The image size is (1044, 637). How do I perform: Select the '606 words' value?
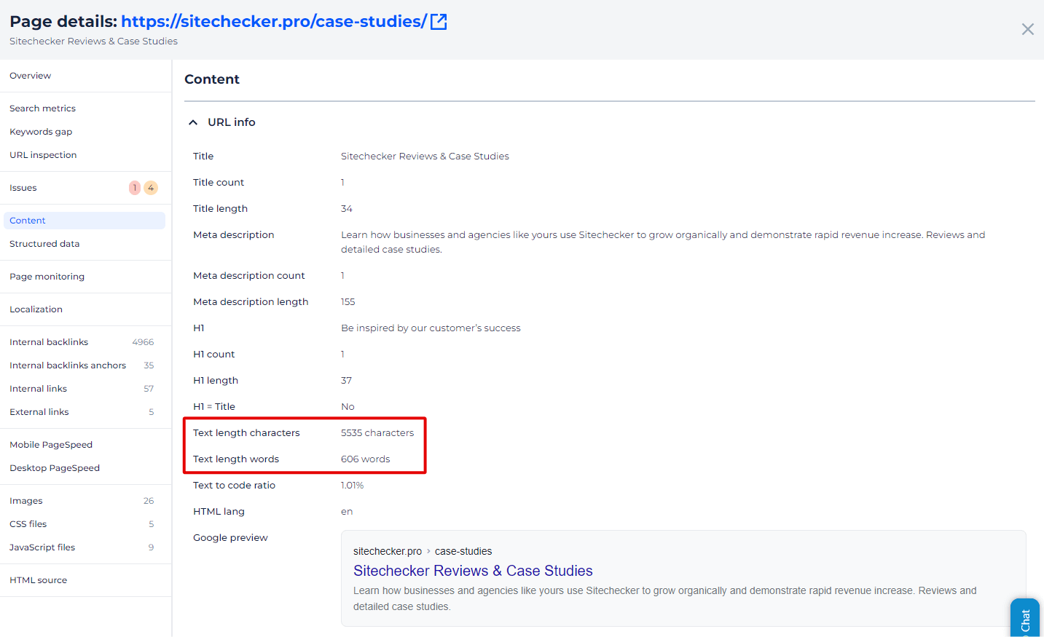[x=365, y=459]
